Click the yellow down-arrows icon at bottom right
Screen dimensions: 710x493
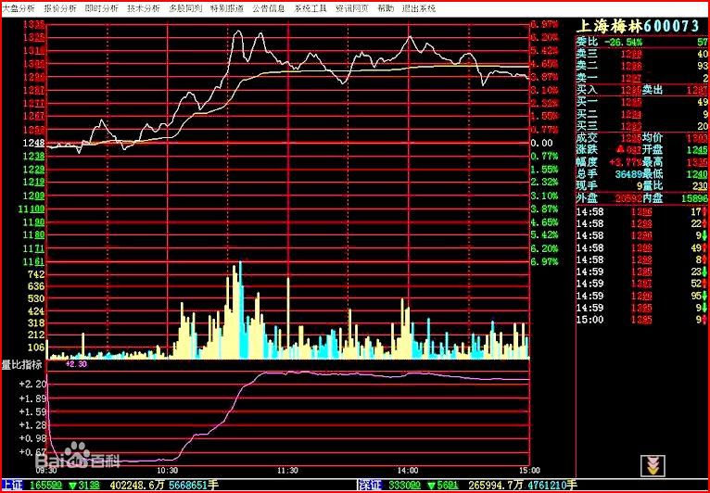pyautogui.click(x=653, y=466)
